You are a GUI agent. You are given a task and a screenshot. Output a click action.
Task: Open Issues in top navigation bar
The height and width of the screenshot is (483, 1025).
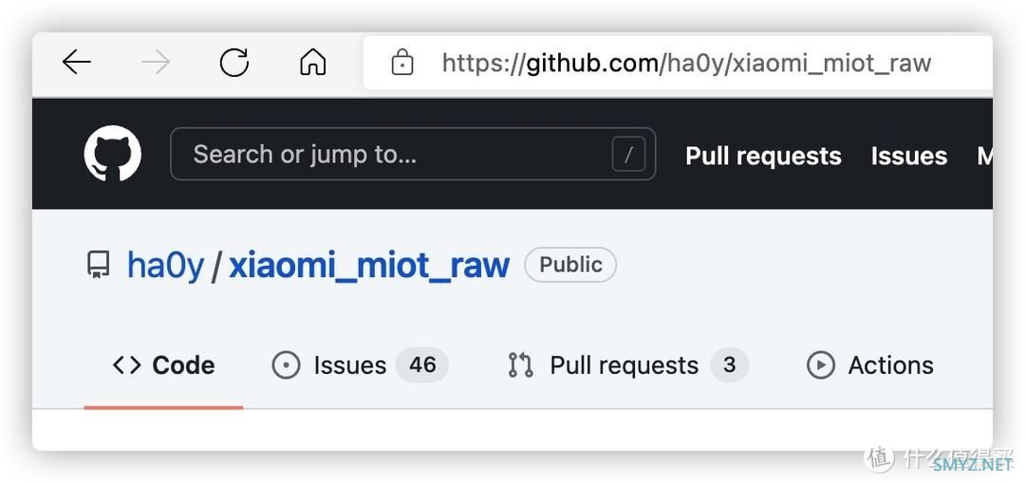(909, 156)
